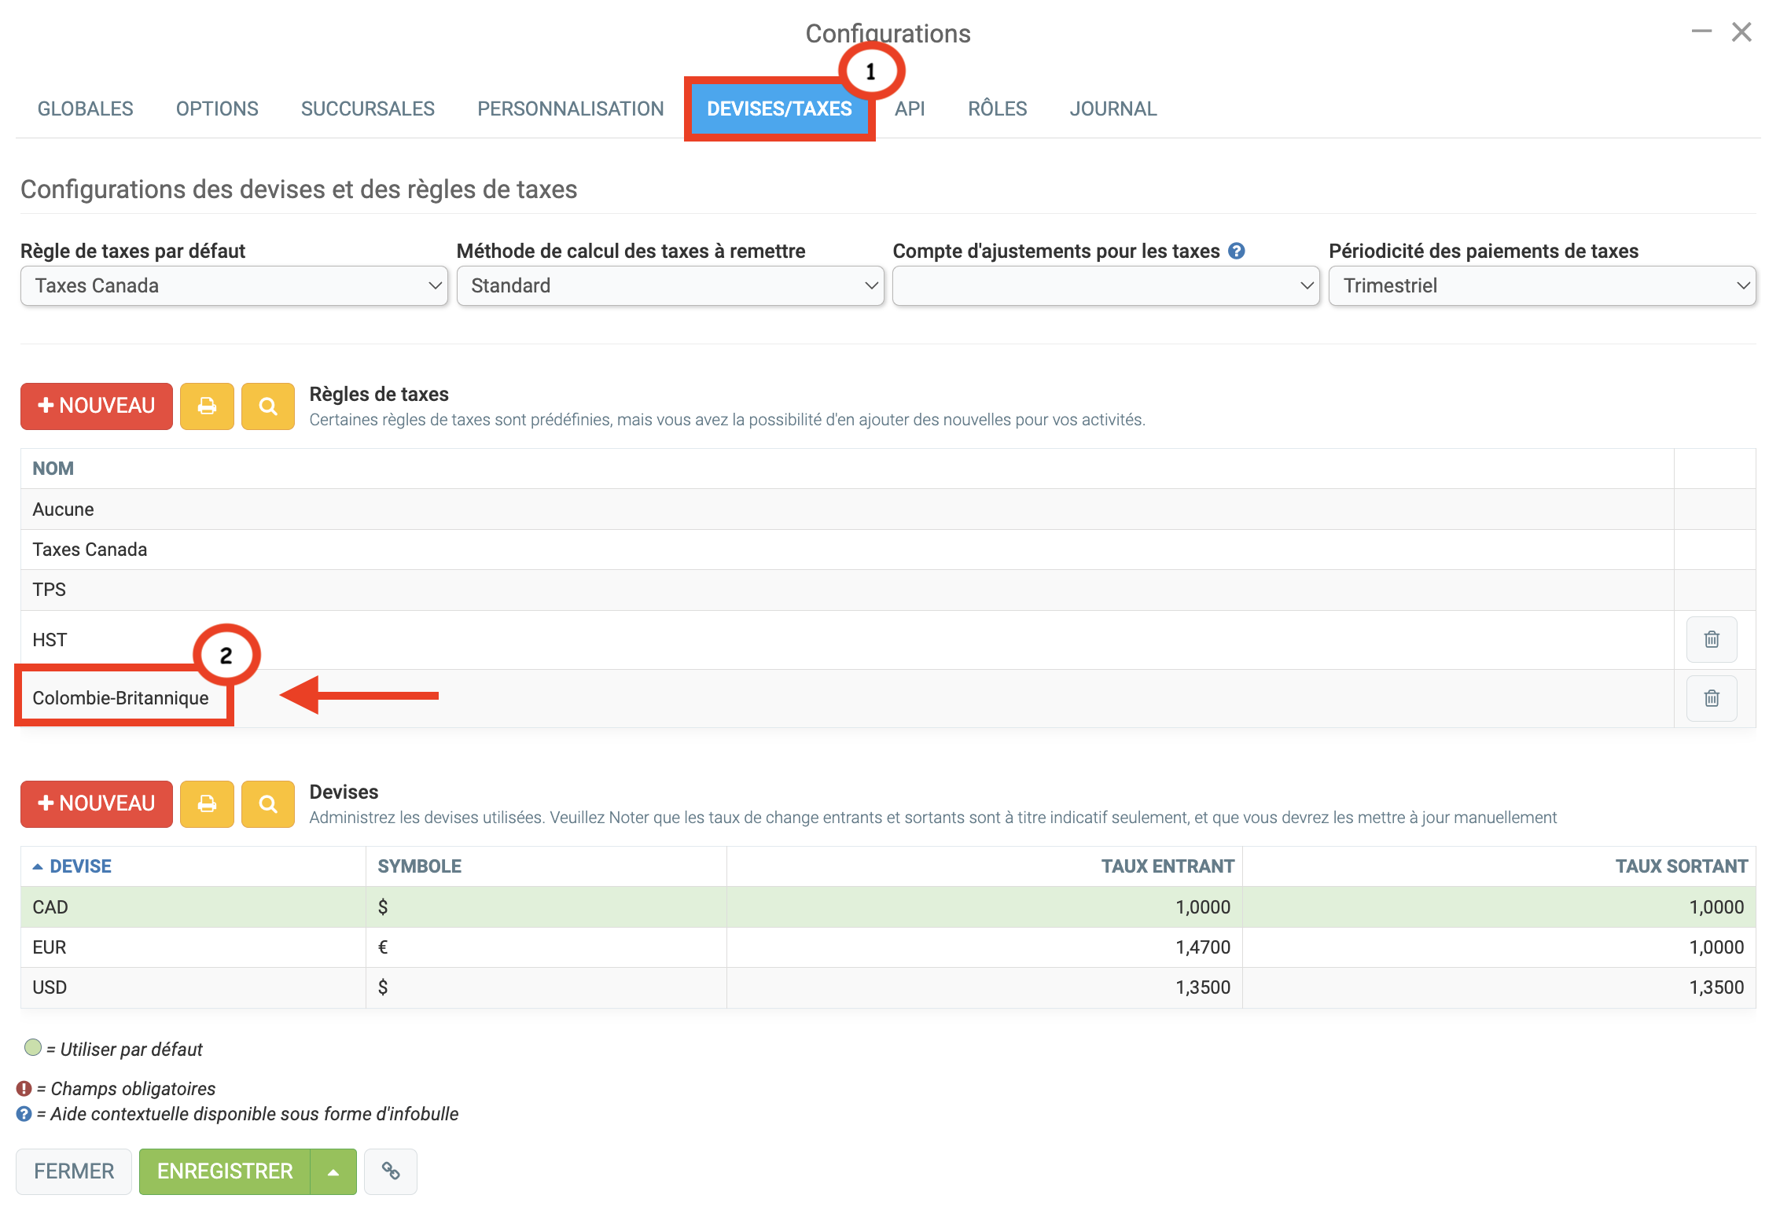1780x1206 pixels.
Task: Click Nouveau to add a new devise
Action: [x=97, y=804]
